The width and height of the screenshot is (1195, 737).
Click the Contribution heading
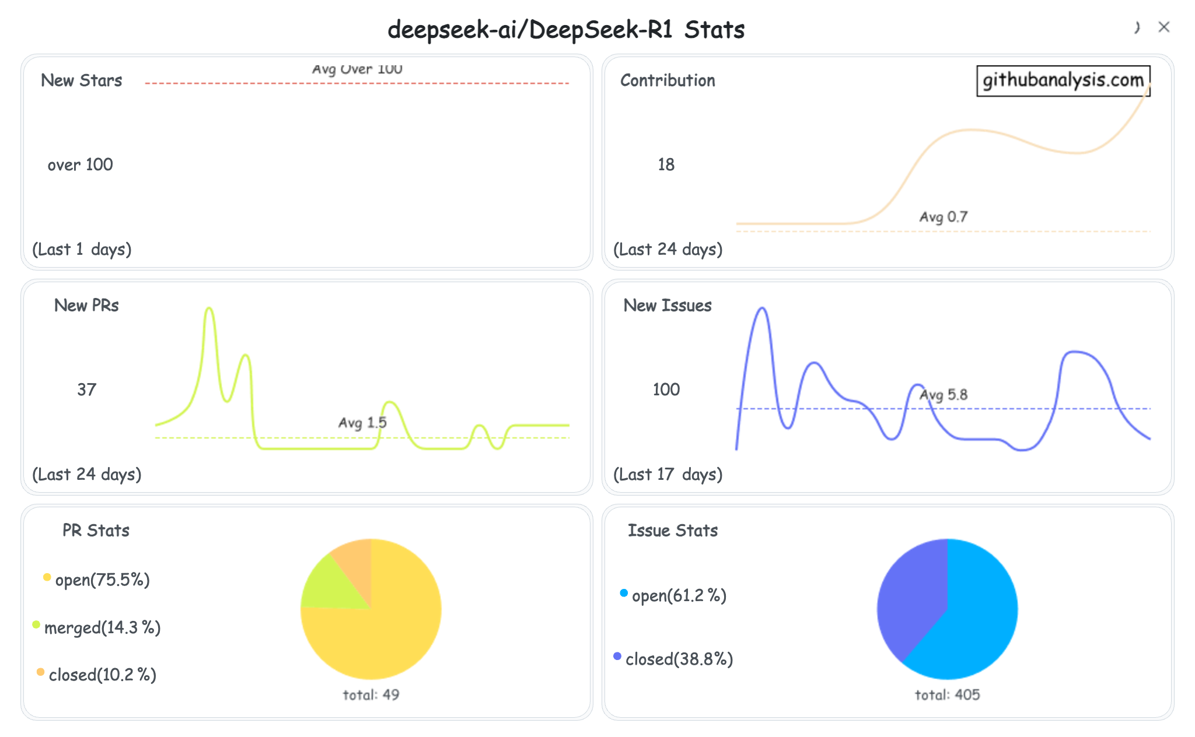(668, 80)
